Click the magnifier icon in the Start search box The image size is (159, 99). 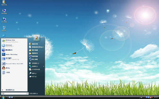tap(27, 93)
